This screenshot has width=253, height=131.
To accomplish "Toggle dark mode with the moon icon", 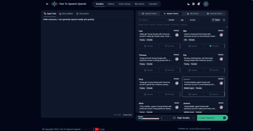I will (x=189, y=4).
